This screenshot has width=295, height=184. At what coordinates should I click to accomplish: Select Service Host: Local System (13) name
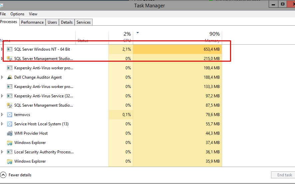tap(41, 124)
